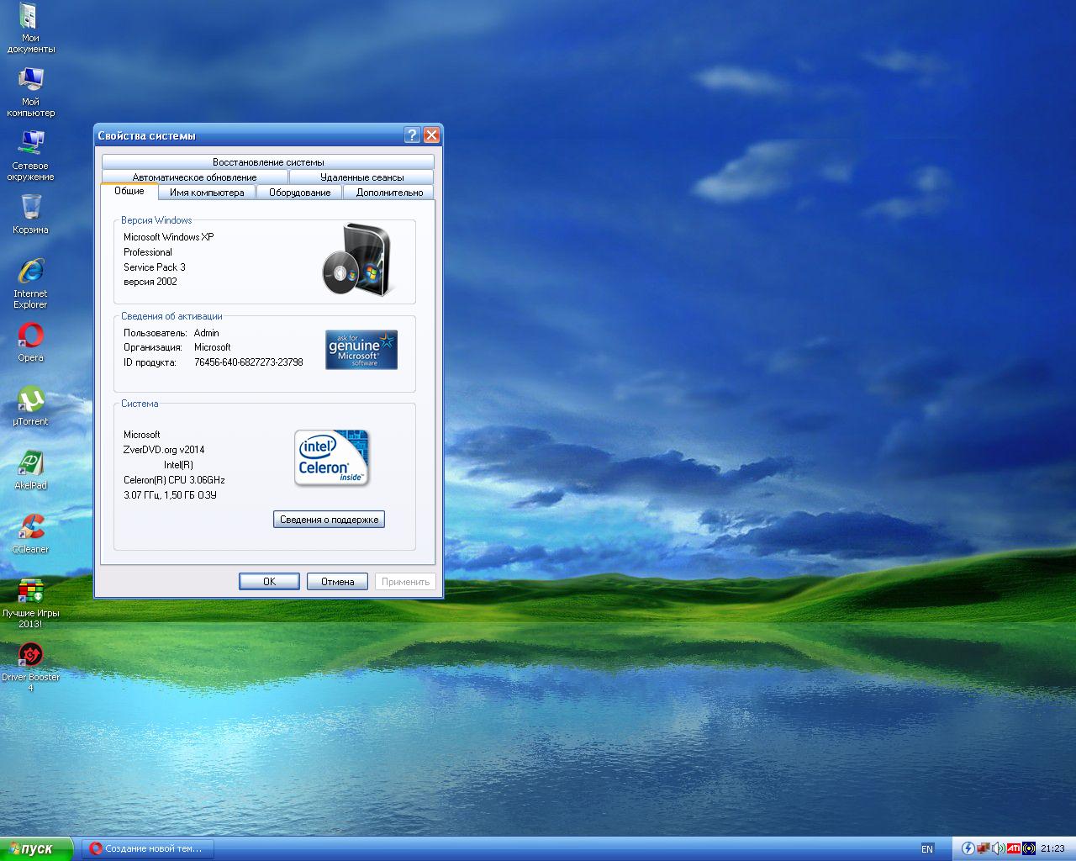
Task: Select the µTorrent desktop icon
Action: (x=30, y=400)
